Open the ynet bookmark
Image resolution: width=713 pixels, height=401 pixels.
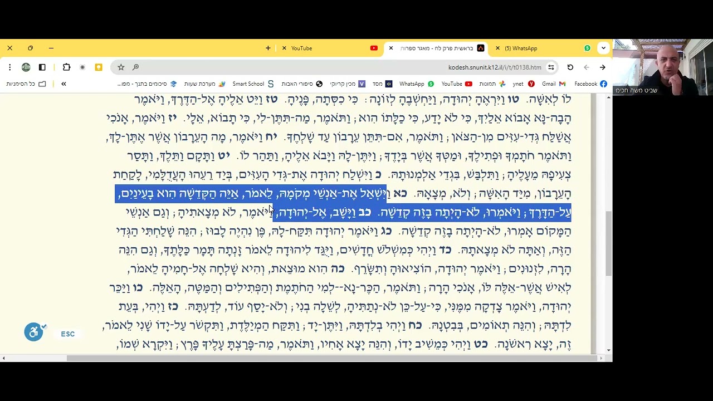click(523, 84)
